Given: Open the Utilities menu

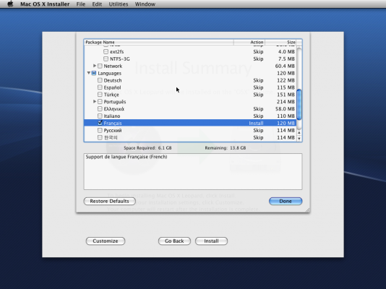Looking at the screenshot, I should click(x=119, y=4).
